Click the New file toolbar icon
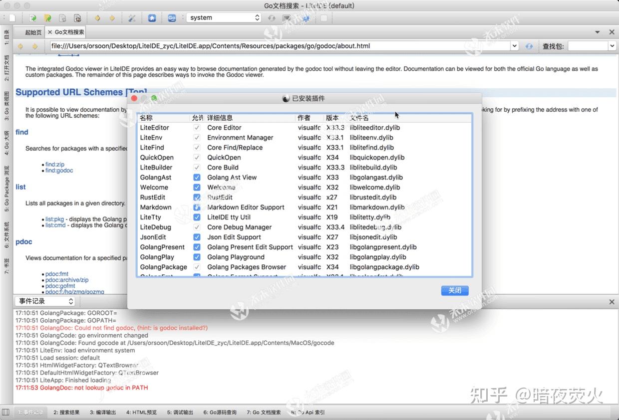Screen dimensions: 619x420 tap(12, 18)
